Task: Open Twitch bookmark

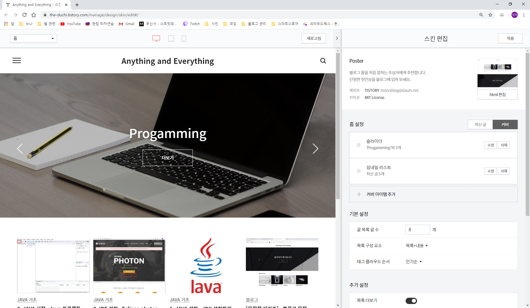Action: point(192,24)
